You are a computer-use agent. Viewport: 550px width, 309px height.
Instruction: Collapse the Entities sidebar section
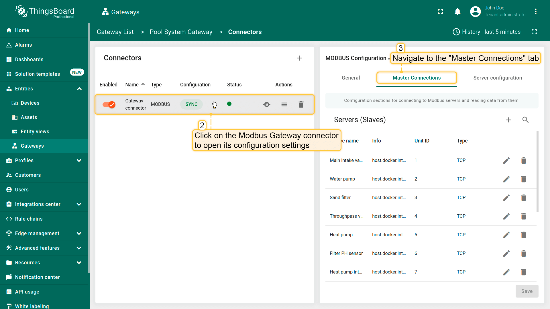click(x=79, y=89)
